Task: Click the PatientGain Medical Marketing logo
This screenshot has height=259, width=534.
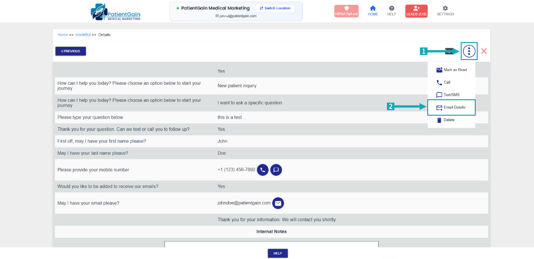Action: [116, 12]
